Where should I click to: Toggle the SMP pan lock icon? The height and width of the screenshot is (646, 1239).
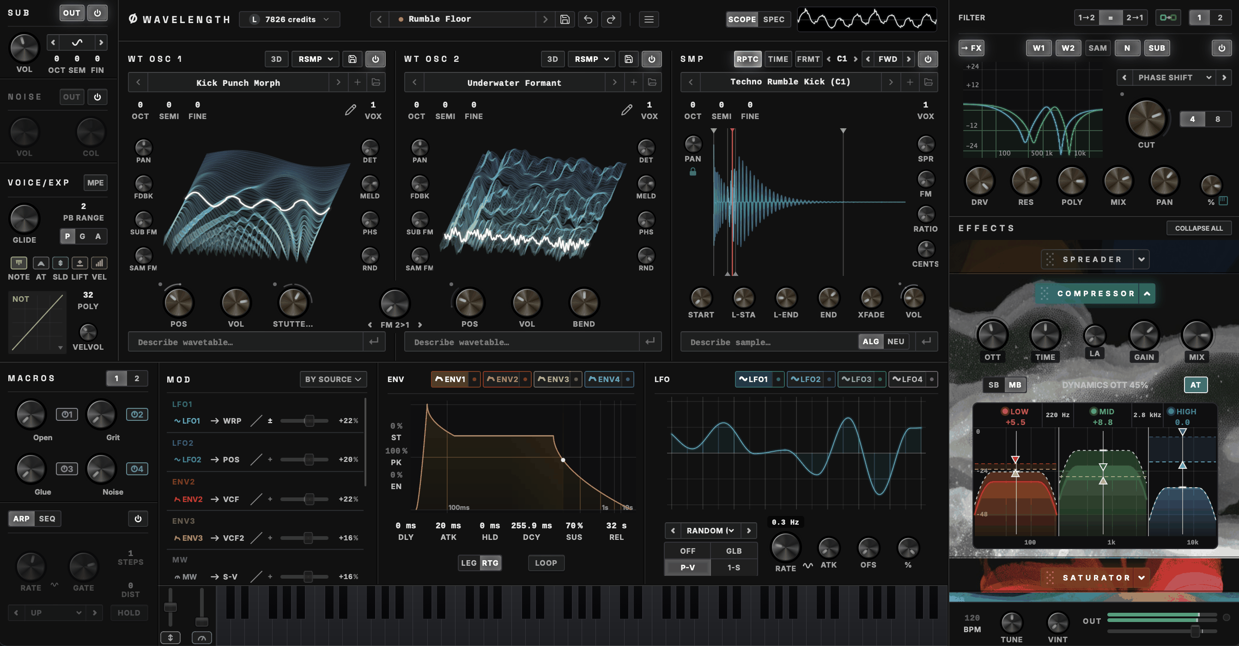click(692, 172)
